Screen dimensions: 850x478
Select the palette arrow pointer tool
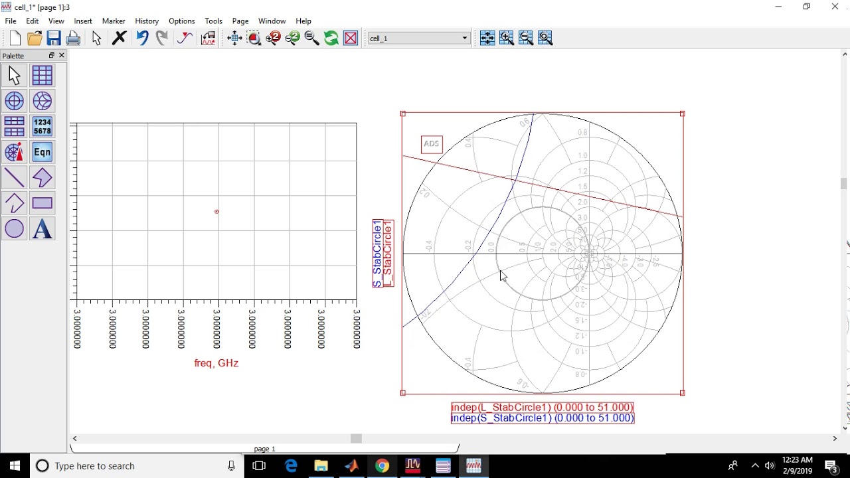point(14,76)
